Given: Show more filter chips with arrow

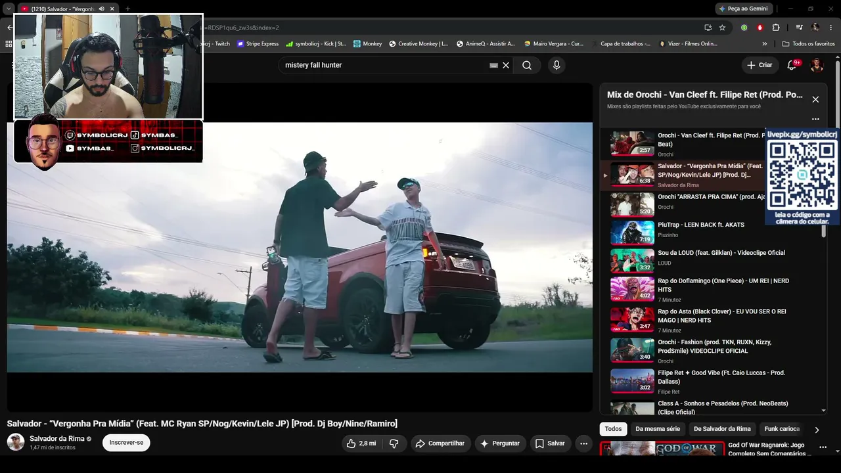Looking at the screenshot, I should 817,430.
